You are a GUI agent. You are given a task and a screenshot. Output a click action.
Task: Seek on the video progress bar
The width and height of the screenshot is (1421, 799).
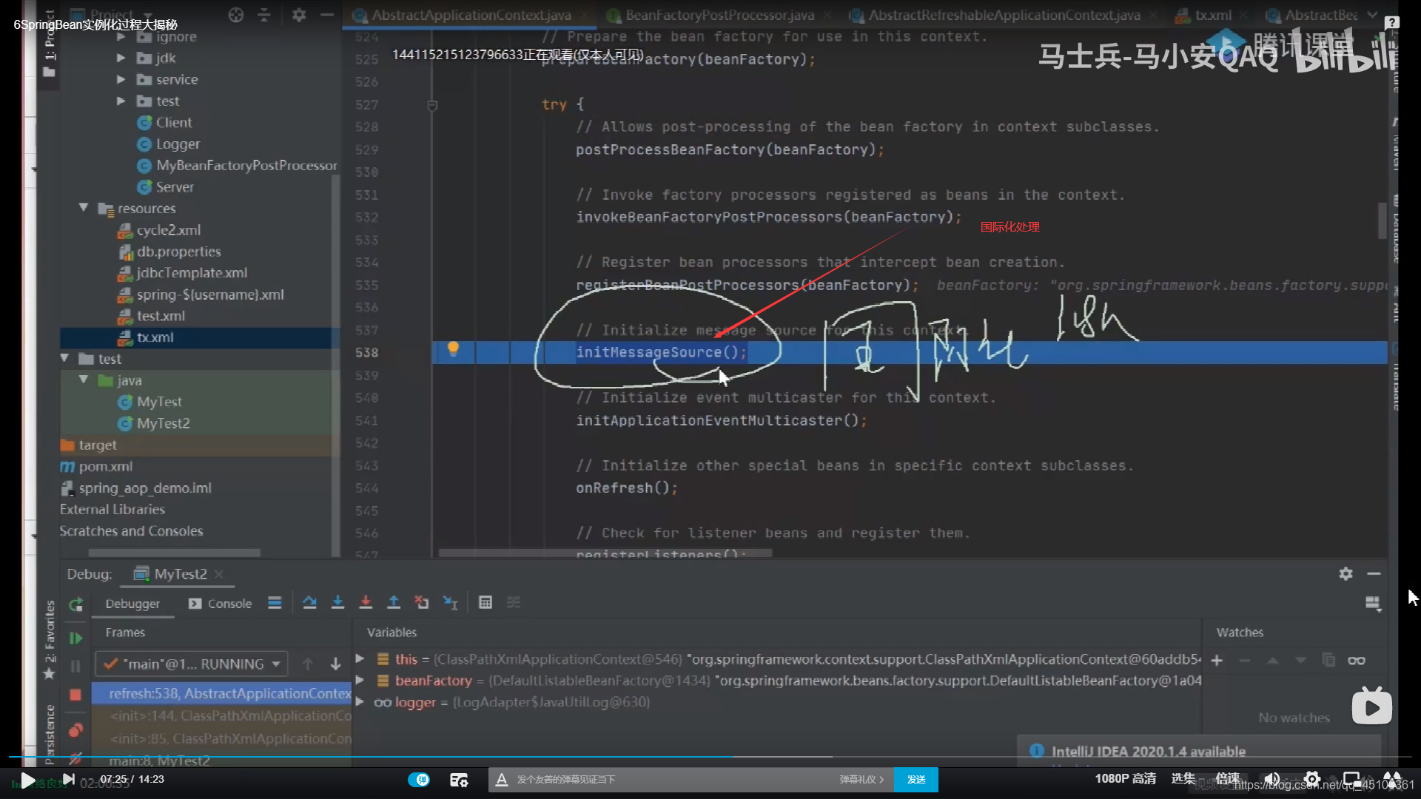[710, 757]
